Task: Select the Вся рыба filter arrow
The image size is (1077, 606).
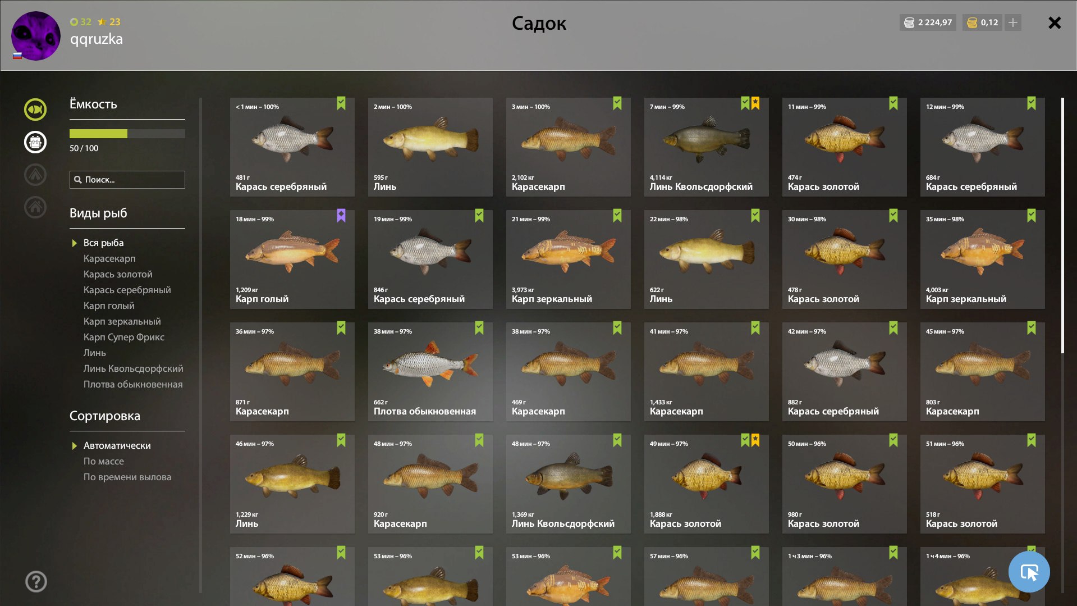Action: pos(74,243)
